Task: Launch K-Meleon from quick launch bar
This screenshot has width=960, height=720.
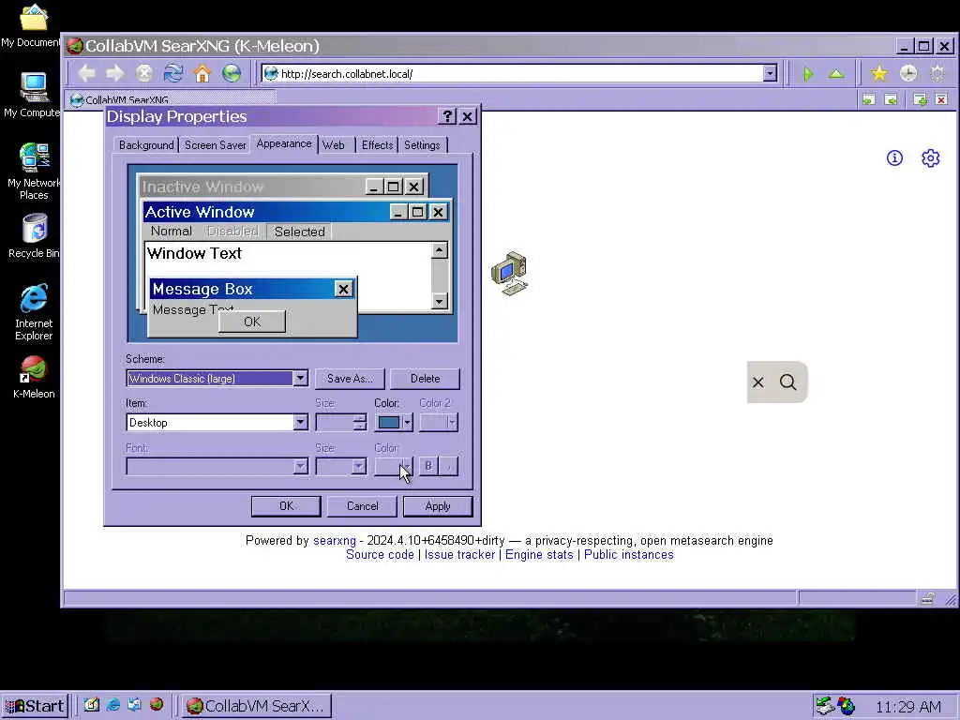Action: 157,705
